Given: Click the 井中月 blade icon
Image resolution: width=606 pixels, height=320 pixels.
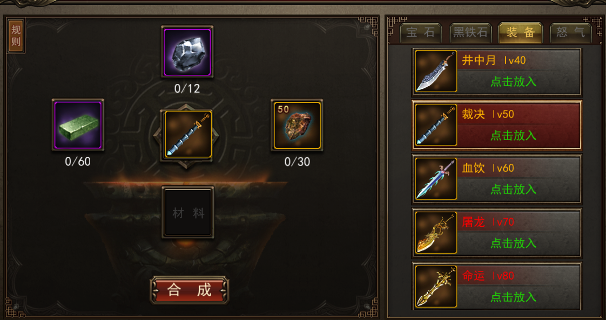Looking at the screenshot, I should click(435, 71).
